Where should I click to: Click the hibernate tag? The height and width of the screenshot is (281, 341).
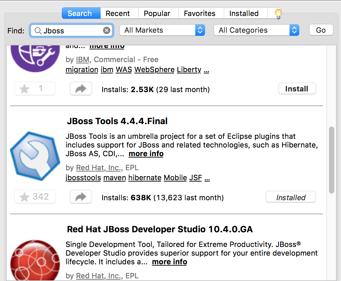tap(145, 178)
